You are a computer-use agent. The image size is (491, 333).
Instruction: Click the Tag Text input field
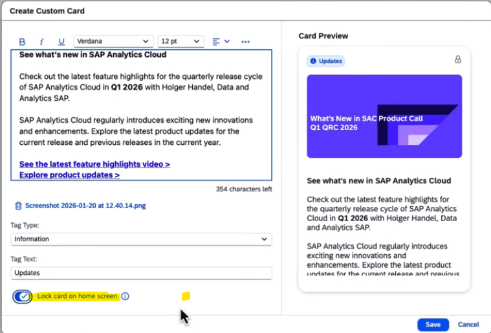(141, 274)
